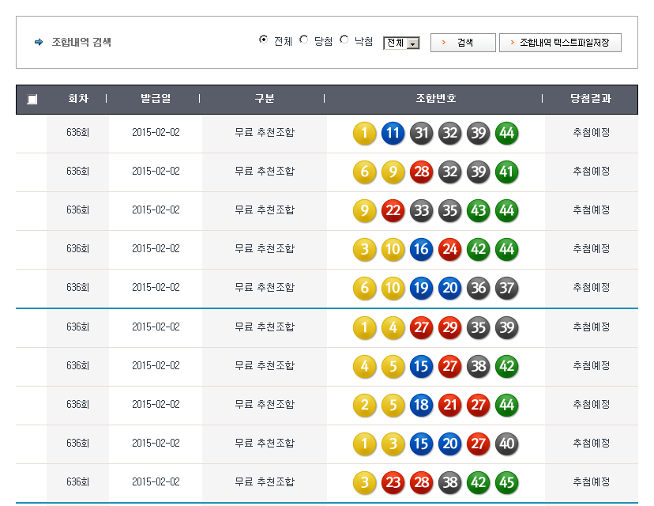Click yellow ball 1 in the first row
This screenshot has height=506, width=654.
coord(364,133)
